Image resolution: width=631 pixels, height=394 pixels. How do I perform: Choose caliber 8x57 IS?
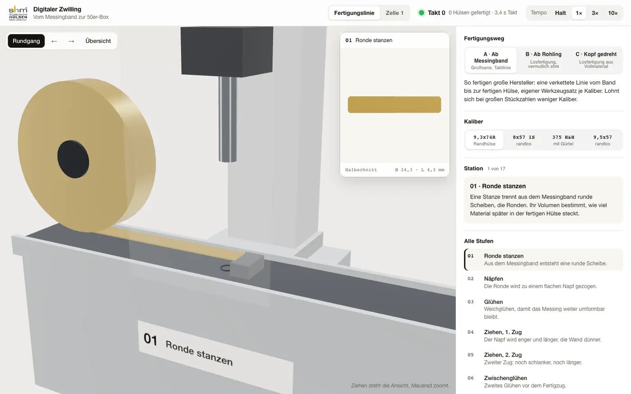click(524, 140)
